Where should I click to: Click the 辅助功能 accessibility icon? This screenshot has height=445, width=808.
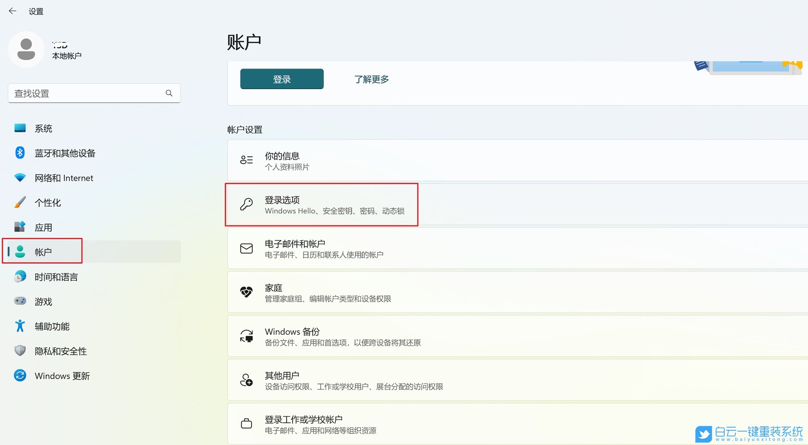20,326
